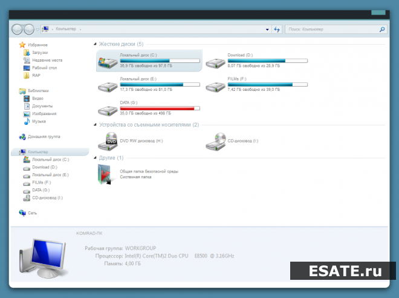This screenshot has width=399, height=298.
Task: Click KOMRAD-ПК name in details pane
Action: 89,233
